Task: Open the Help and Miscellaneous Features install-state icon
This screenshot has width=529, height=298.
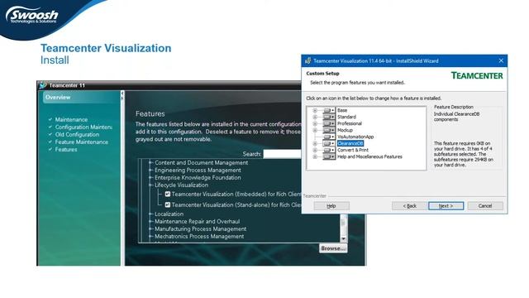Action: coord(328,156)
